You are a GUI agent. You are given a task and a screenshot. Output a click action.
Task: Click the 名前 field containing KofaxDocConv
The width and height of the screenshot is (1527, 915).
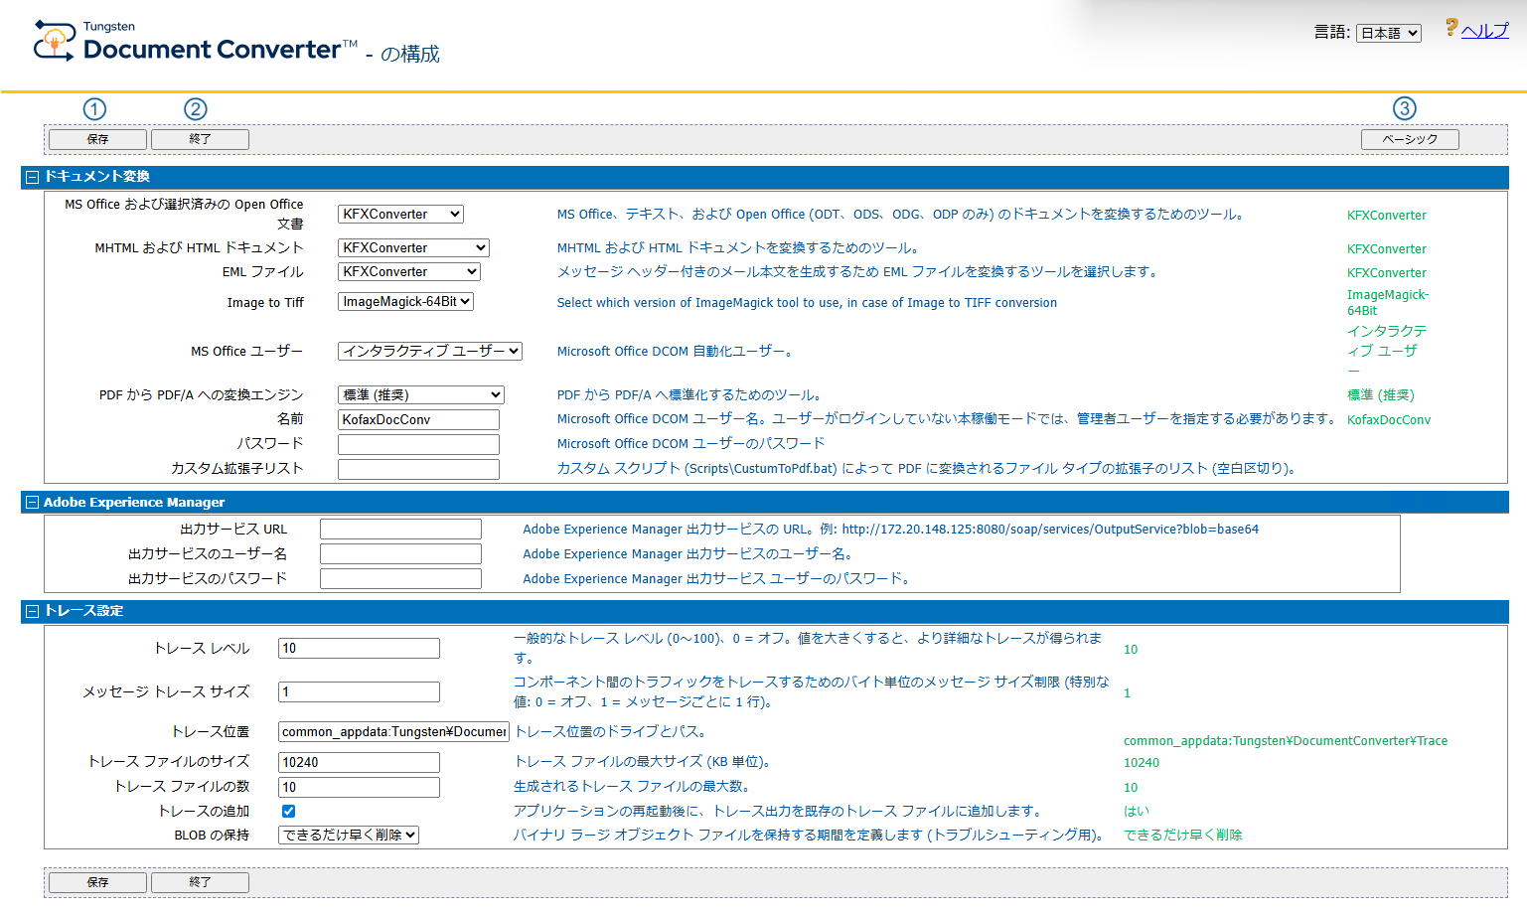pyautogui.click(x=418, y=419)
